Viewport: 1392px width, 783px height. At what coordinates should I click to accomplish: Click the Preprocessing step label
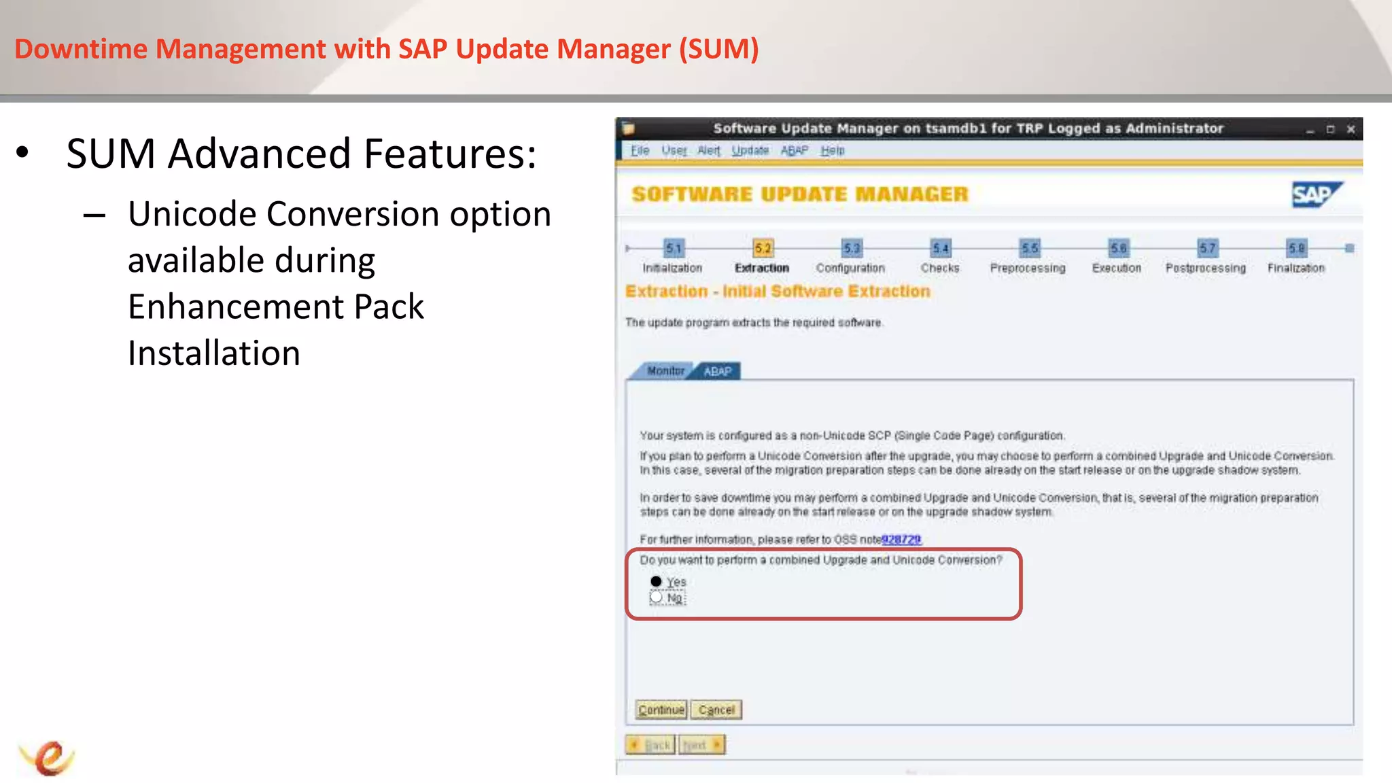1028,268
